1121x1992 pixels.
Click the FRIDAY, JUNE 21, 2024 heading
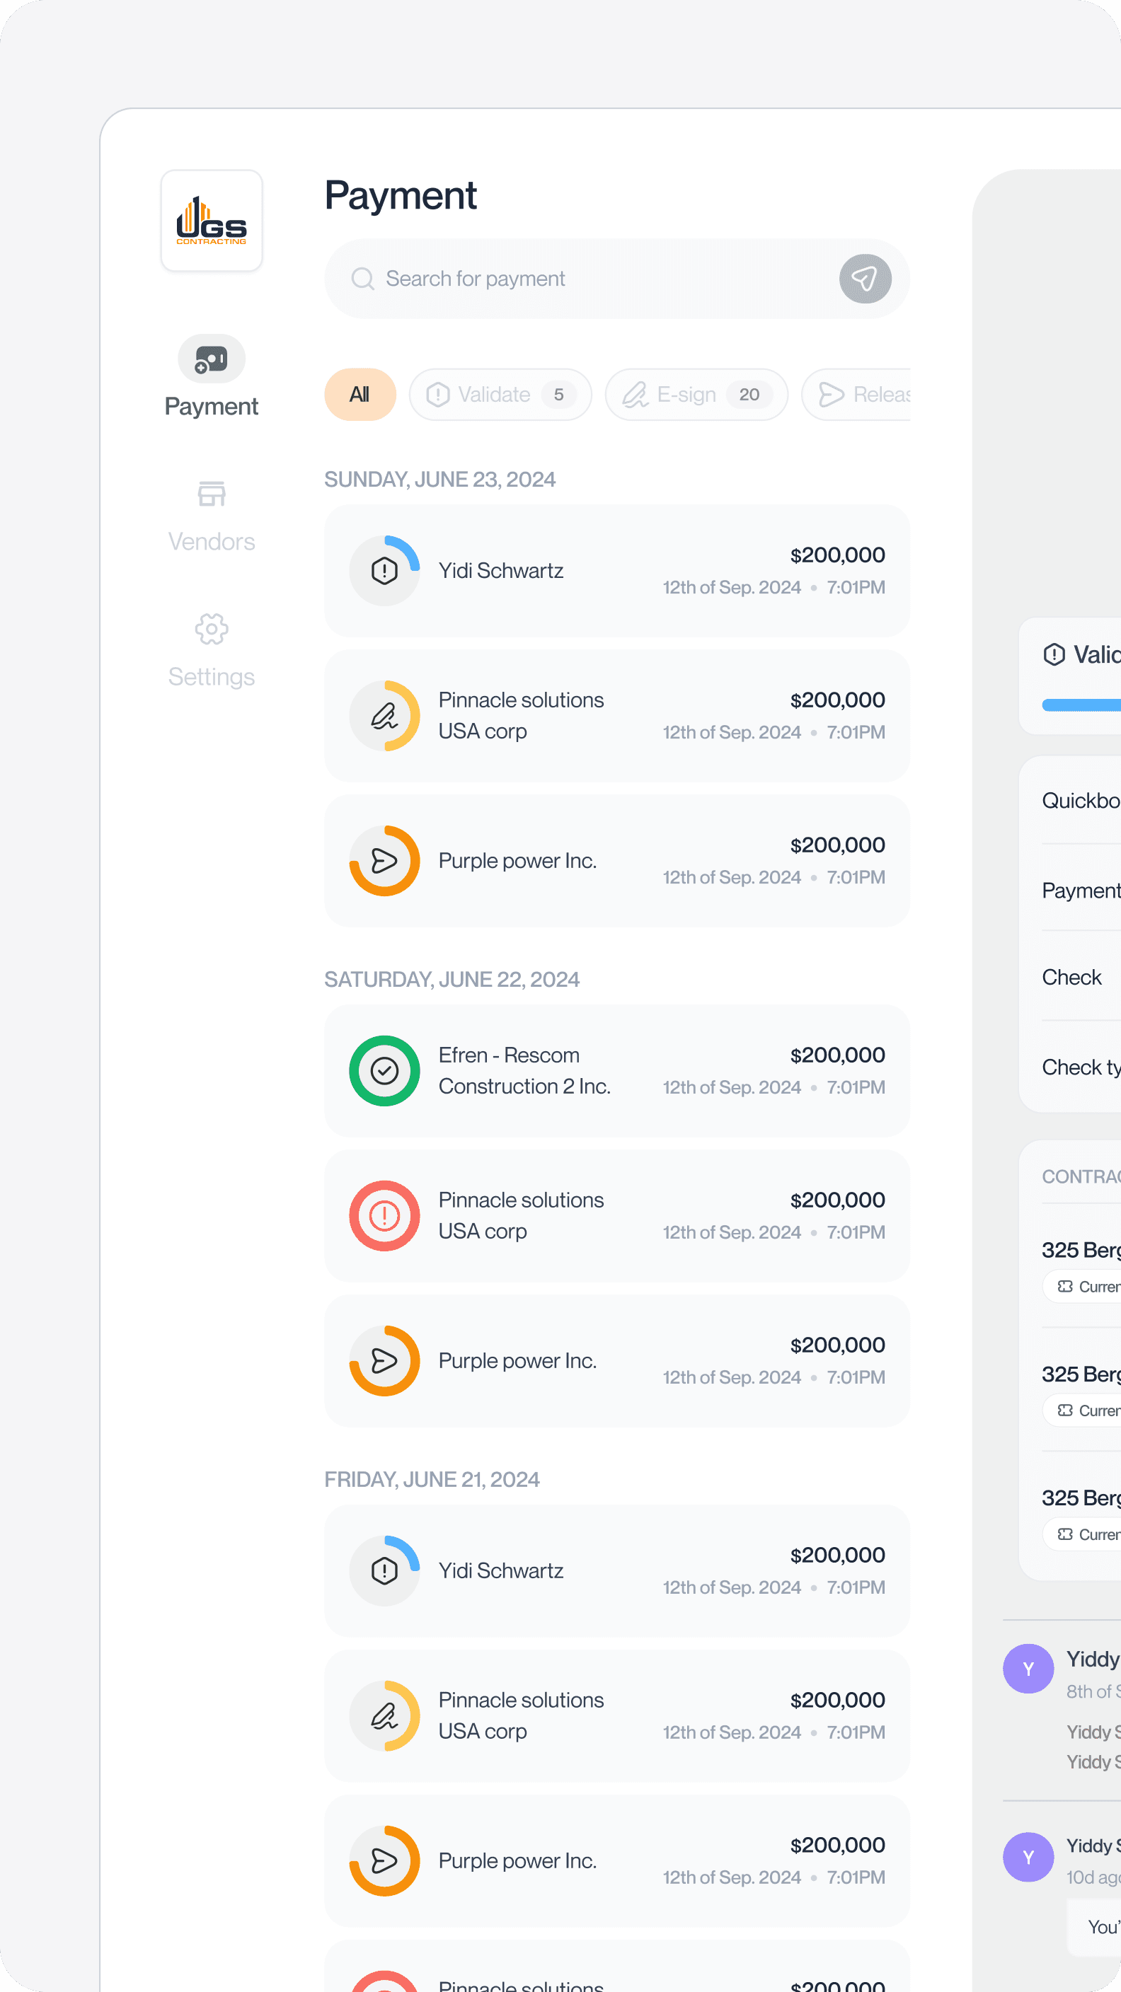(x=432, y=1479)
